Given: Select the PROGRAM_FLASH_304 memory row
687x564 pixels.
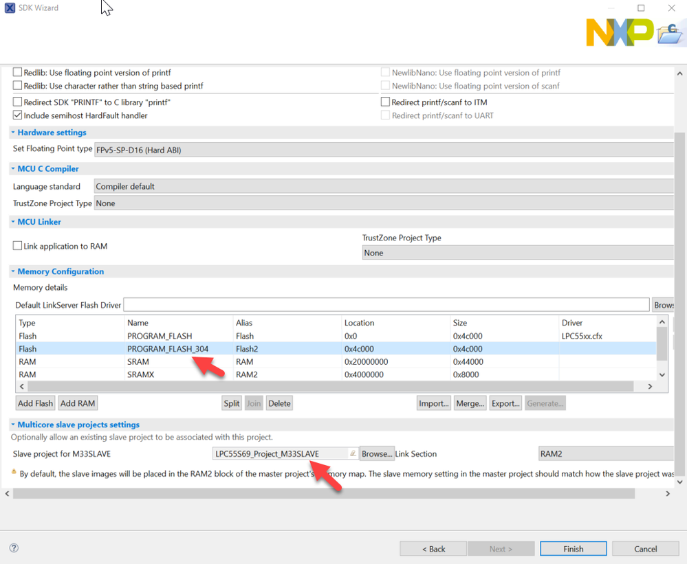Looking at the screenshot, I should pos(168,349).
